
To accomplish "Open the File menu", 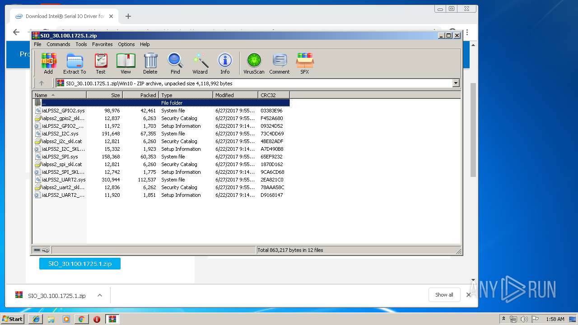I will tap(37, 44).
